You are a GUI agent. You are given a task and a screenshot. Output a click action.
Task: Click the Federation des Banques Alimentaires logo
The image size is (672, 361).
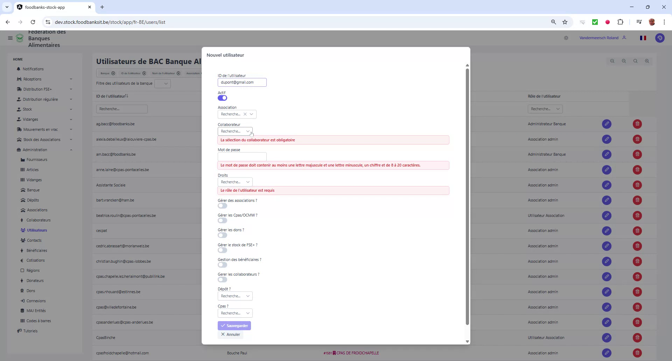point(20,38)
